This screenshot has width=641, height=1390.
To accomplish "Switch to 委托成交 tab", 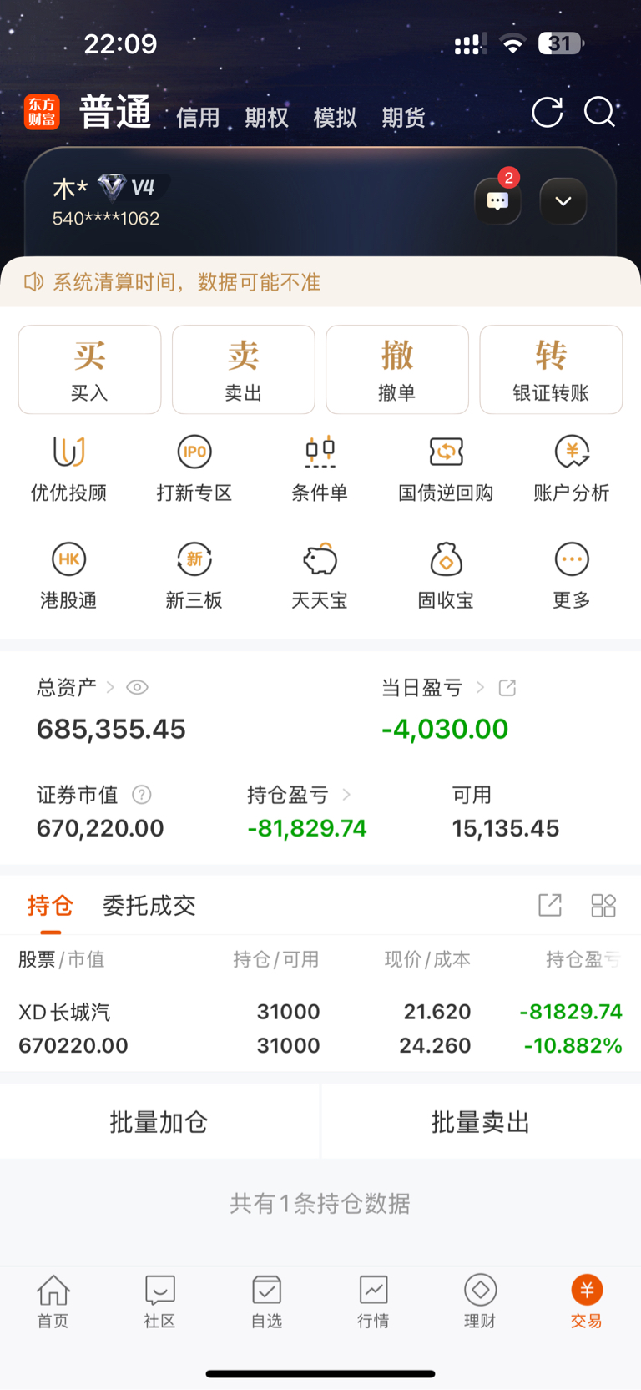I will (x=149, y=906).
